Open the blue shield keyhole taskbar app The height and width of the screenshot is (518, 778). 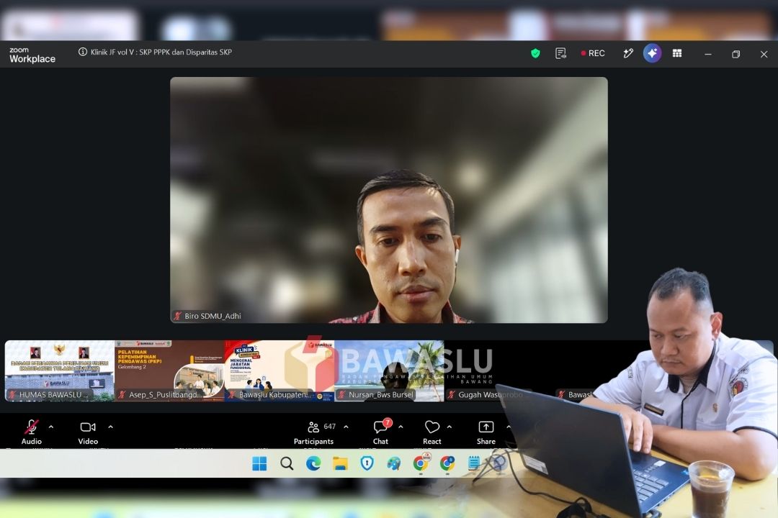point(367,463)
